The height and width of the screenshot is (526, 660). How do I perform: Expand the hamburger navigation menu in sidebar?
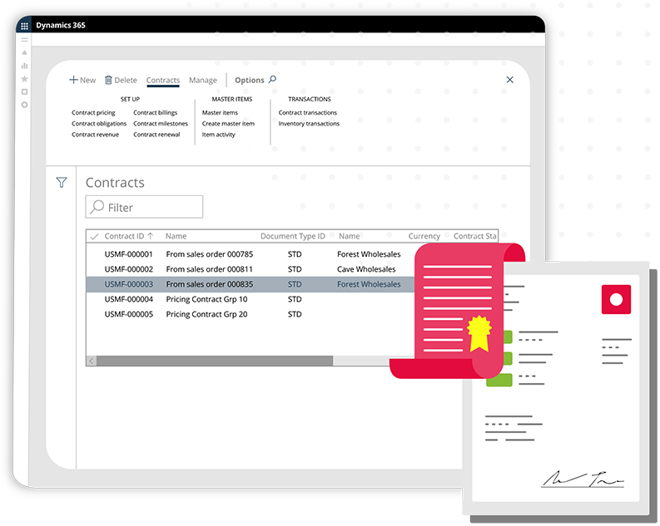pyautogui.click(x=24, y=40)
